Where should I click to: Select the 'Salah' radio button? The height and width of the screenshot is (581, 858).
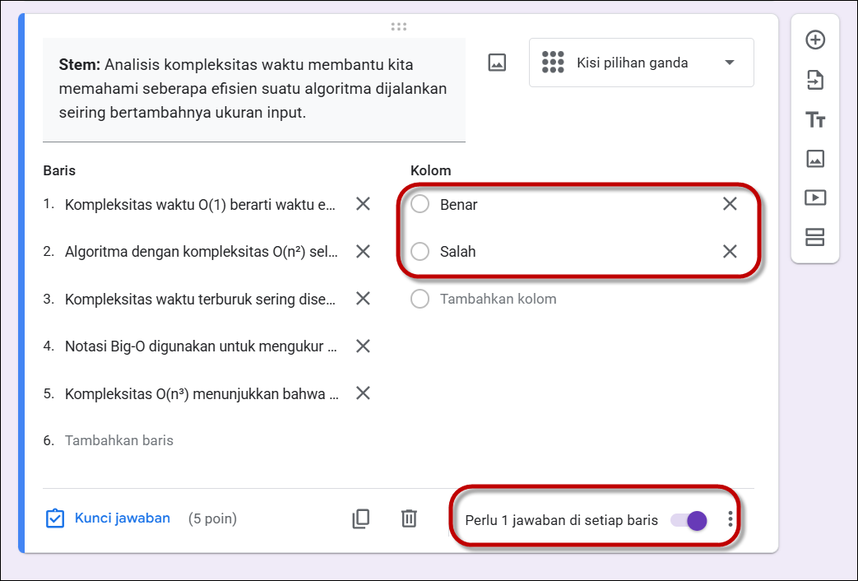click(x=420, y=252)
